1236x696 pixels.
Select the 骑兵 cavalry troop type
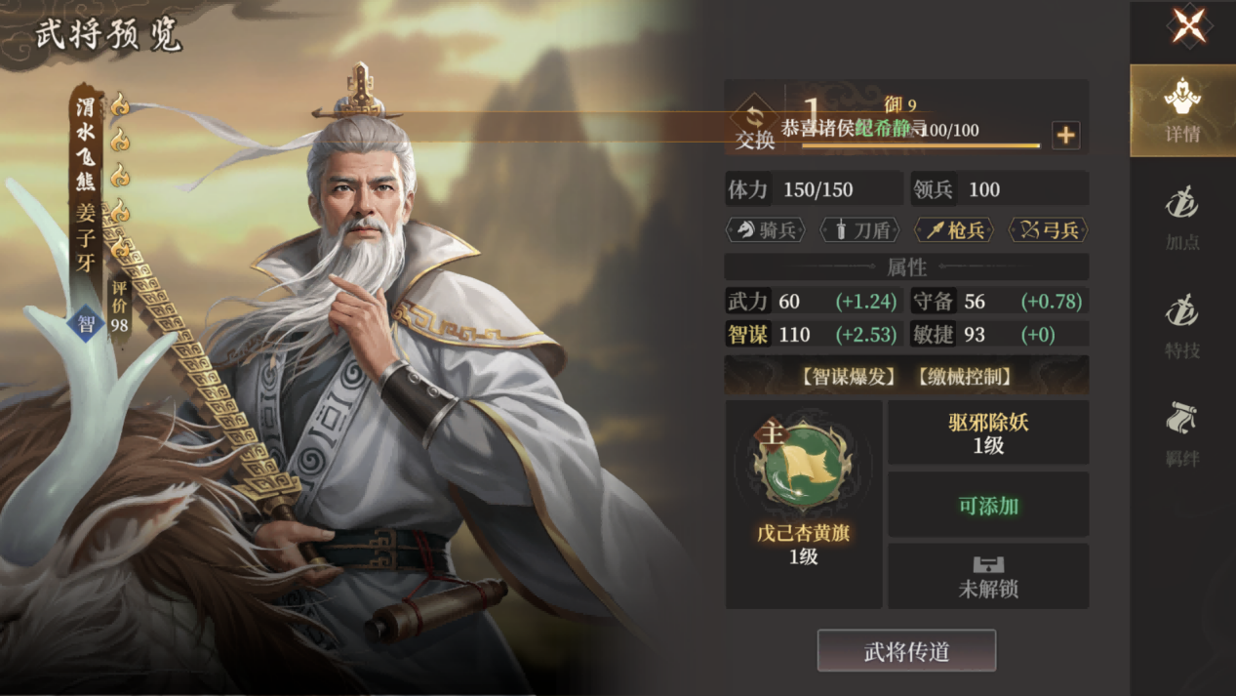[766, 230]
